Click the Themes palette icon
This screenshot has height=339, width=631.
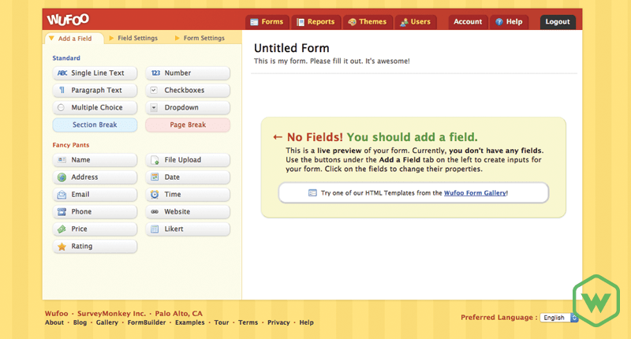352,22
